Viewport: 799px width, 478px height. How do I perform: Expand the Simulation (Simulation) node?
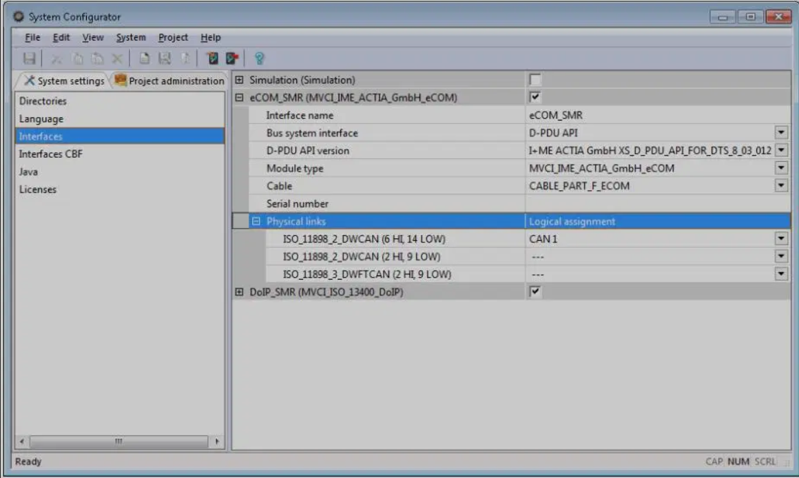[x=239, y=80]
